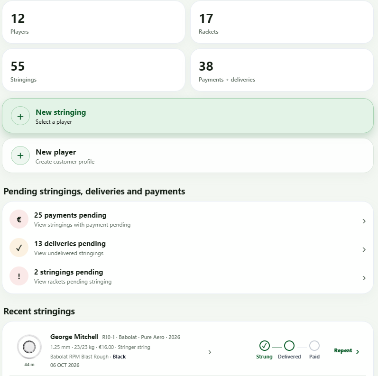Image resolution: width=378 pixels, height=376 pixels.
Task: Open the 17 Rackets stat card
Action: coord(282,22)
